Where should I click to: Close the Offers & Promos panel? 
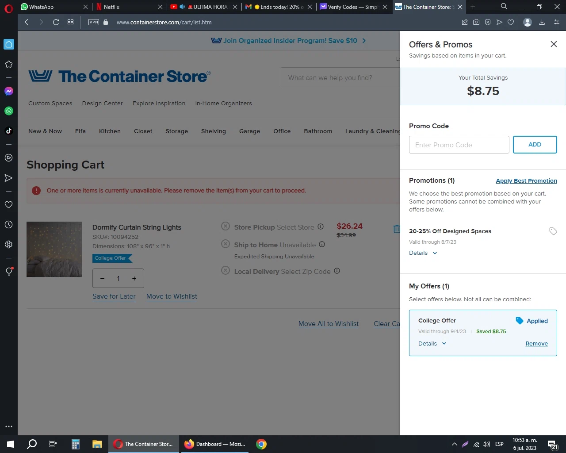pos(554,44)
